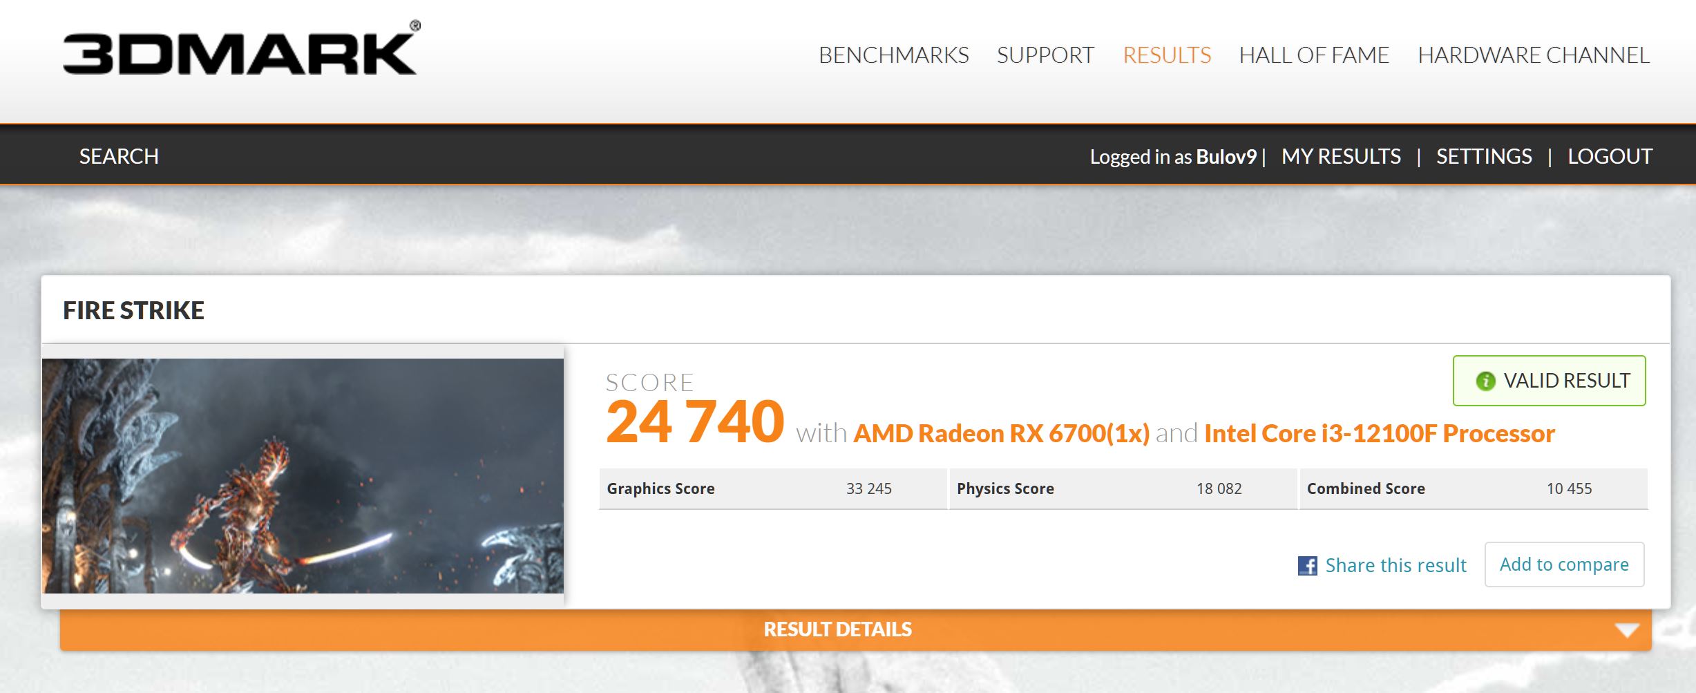Image resolution: width=1696 pixels, height=693 pixels.
Task: Click the Combined Score label
Action: pos(1366,489)
